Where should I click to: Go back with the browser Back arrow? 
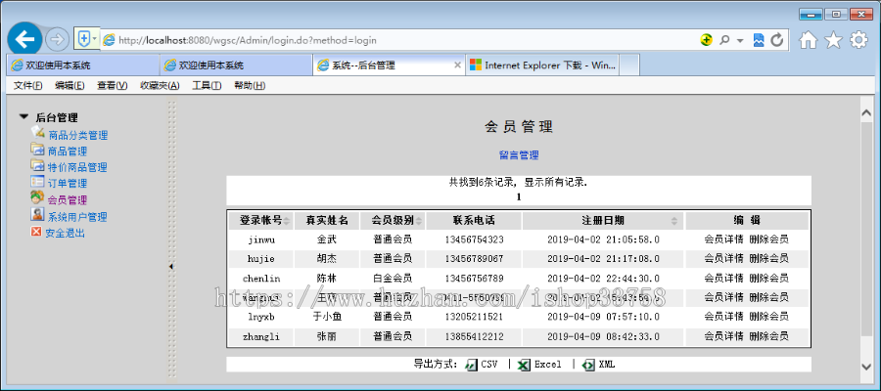click(x=24, y=39)
